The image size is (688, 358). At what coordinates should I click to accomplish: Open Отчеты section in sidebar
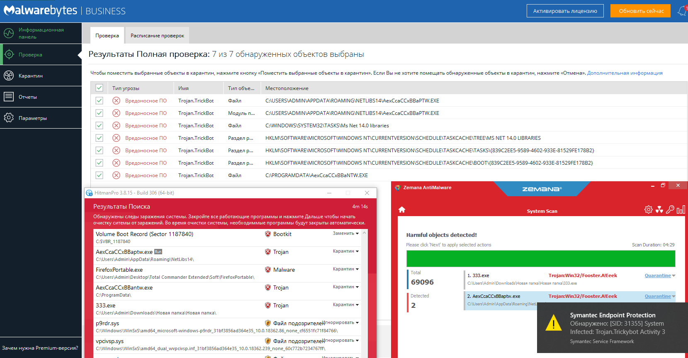tap(41, 97)
